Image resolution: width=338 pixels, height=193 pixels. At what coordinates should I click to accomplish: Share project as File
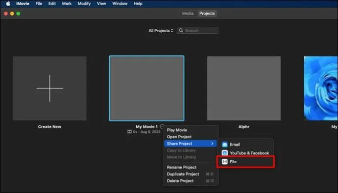[x=245, y=162]
